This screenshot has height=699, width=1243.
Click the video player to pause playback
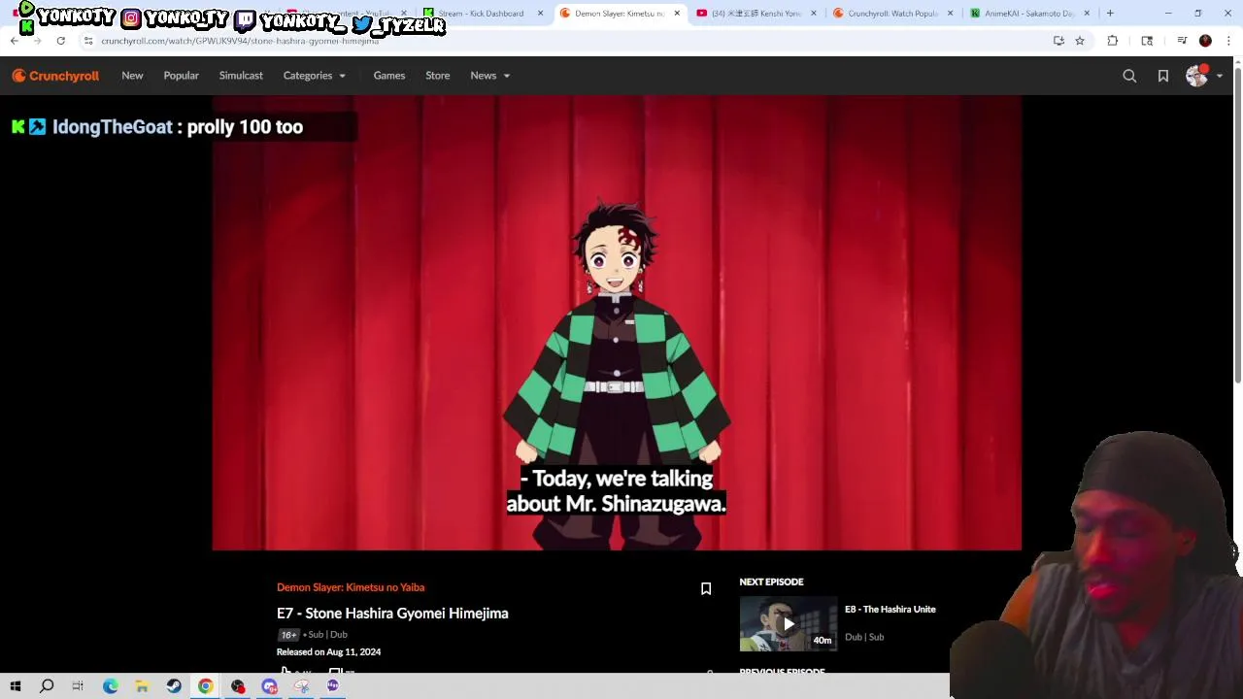point(617,323)
